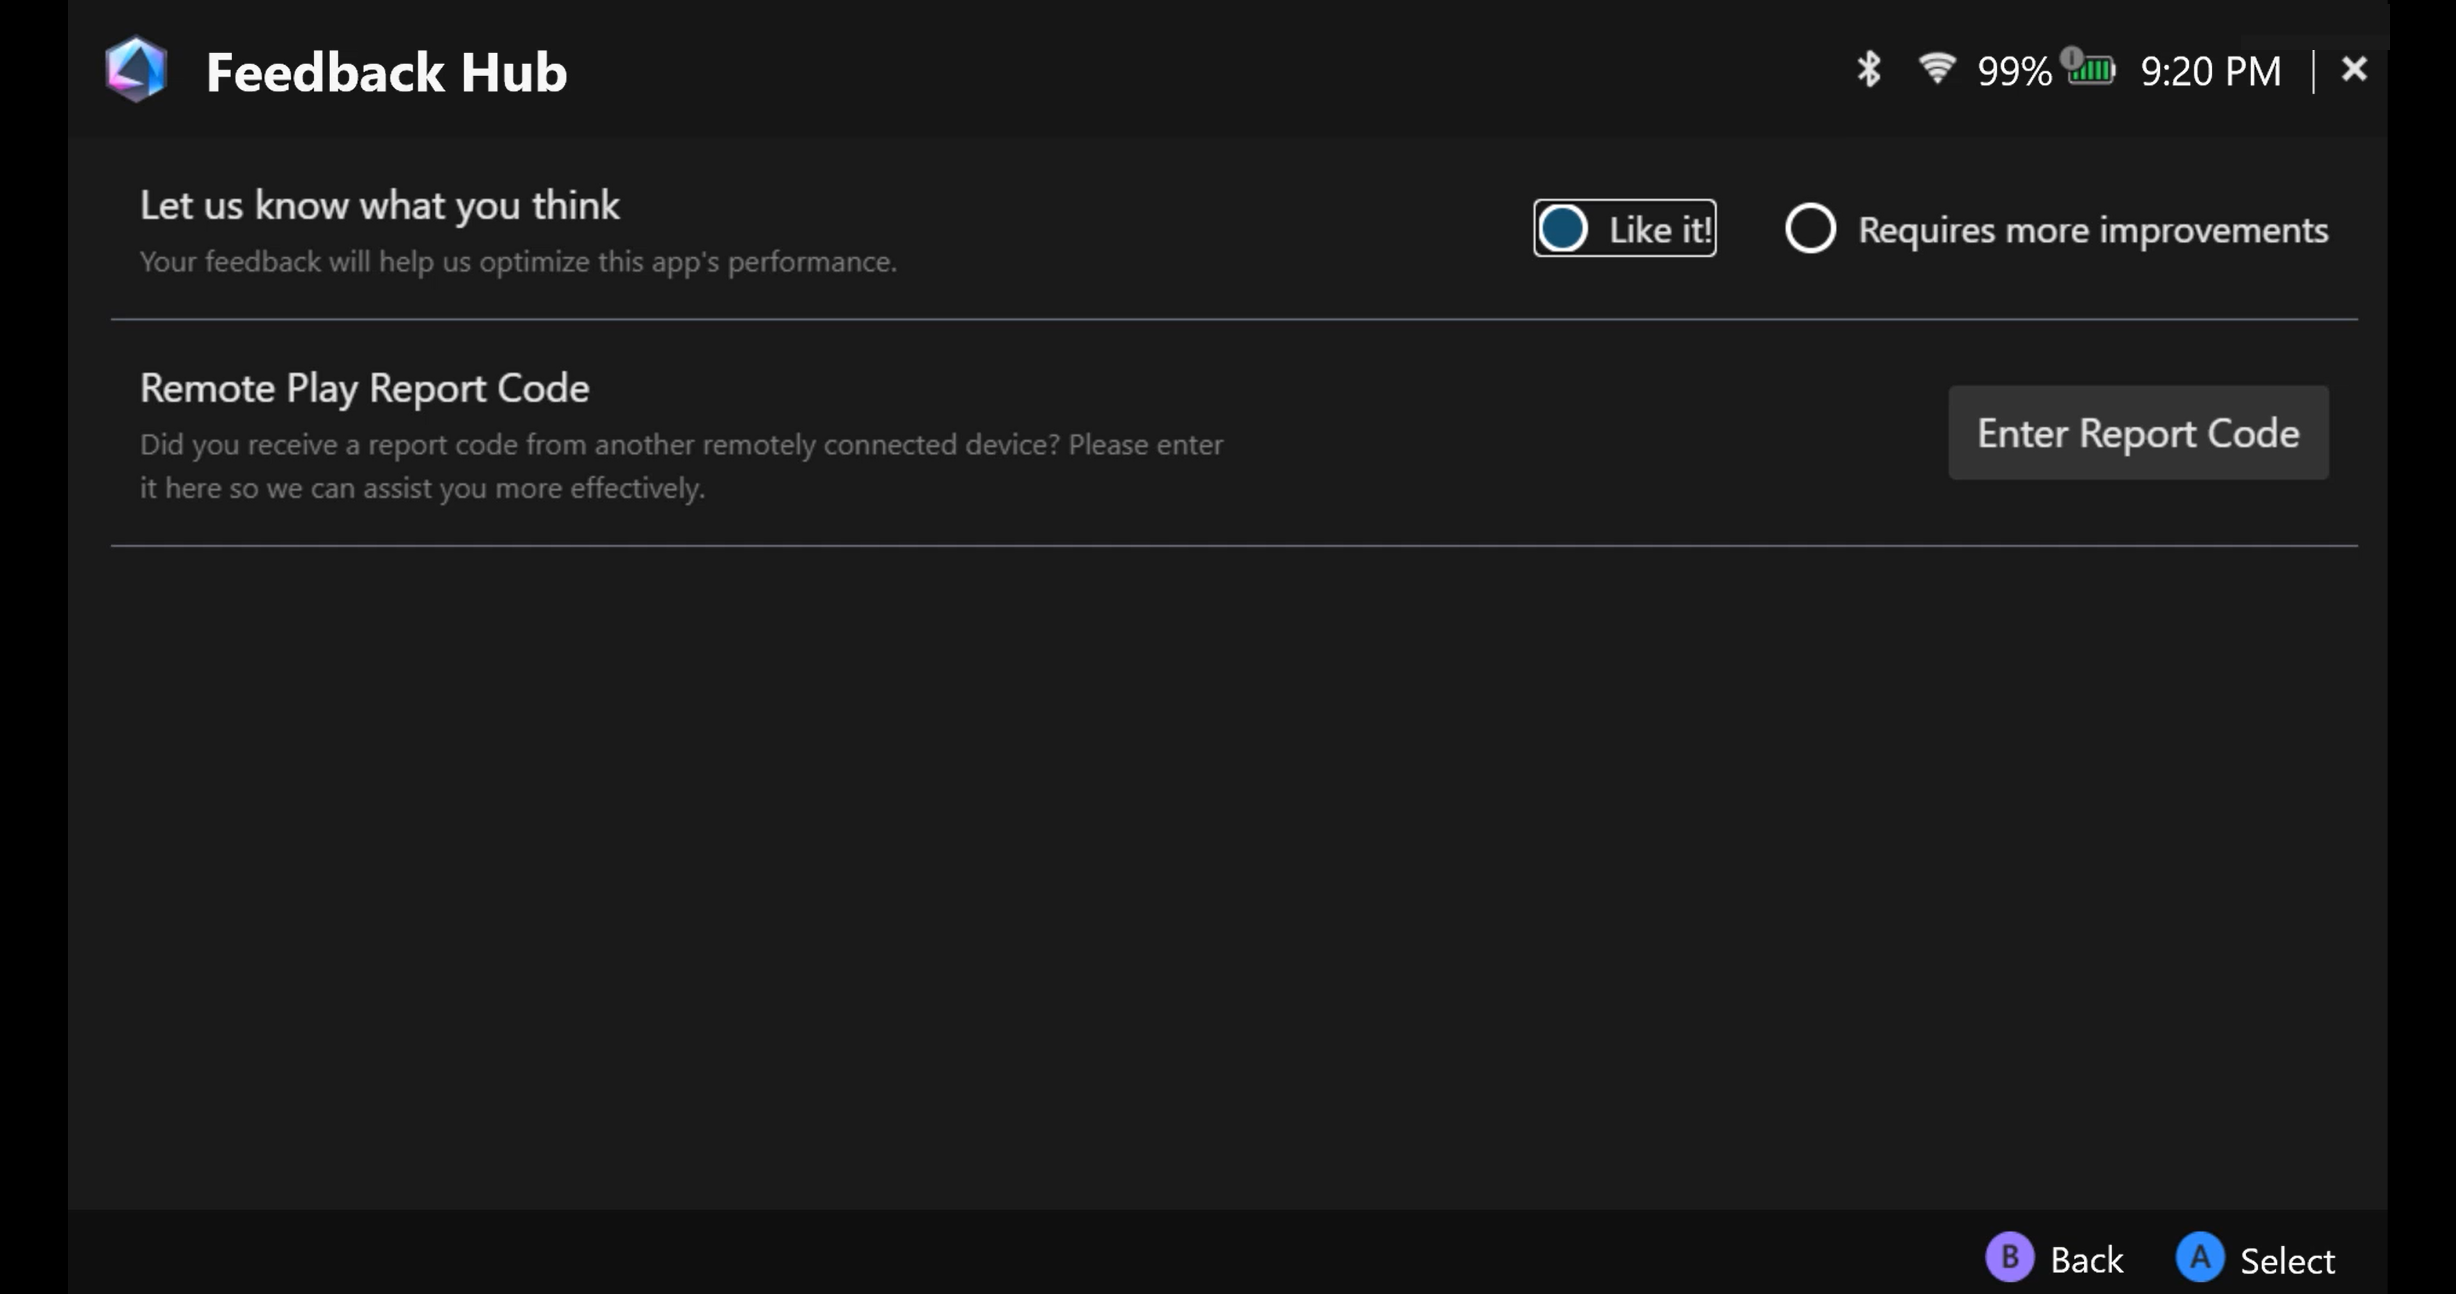The width and height of the screenshot is (2456, 1294).
Task: Open the Enter Report Code button
Action: point(2137,433)
